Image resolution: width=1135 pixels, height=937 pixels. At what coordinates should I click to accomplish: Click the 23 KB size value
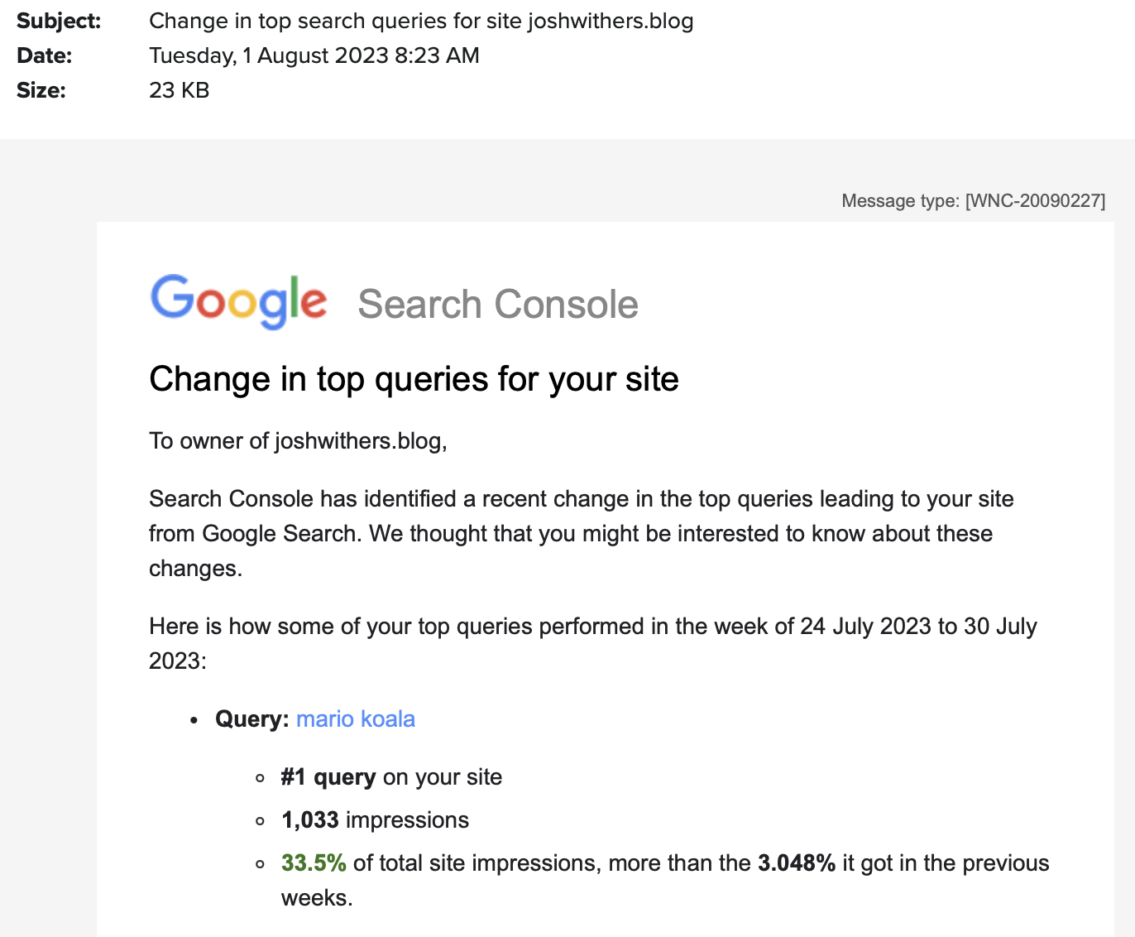180,90
